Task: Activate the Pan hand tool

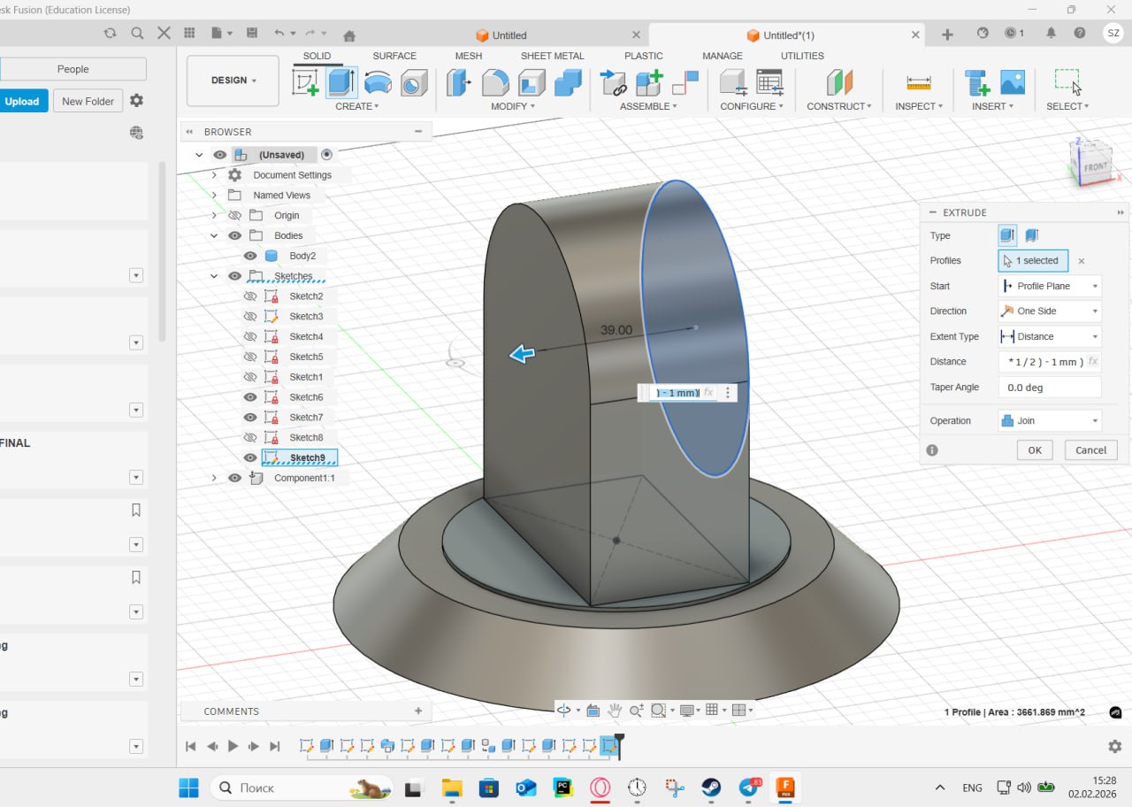Action: pyautogui.click(x=615, y=710)
